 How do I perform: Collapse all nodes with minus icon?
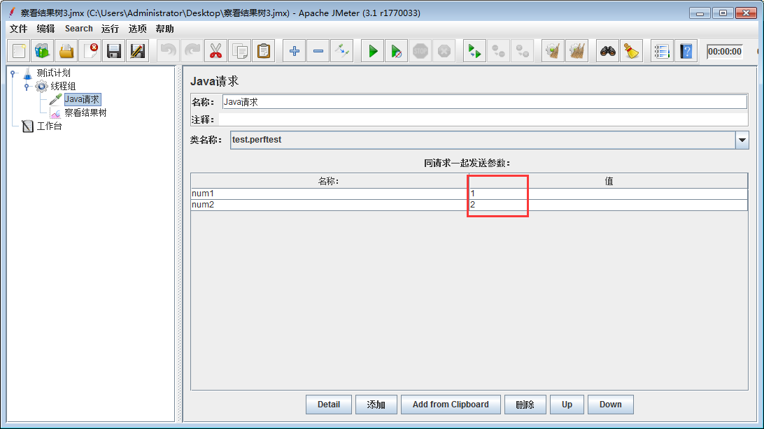pos(318,51)
